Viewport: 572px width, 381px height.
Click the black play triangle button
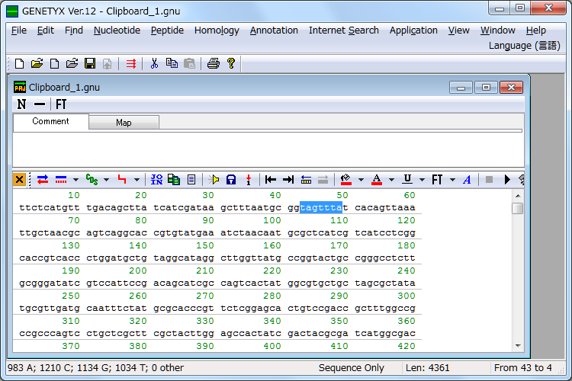click(507, 179)
